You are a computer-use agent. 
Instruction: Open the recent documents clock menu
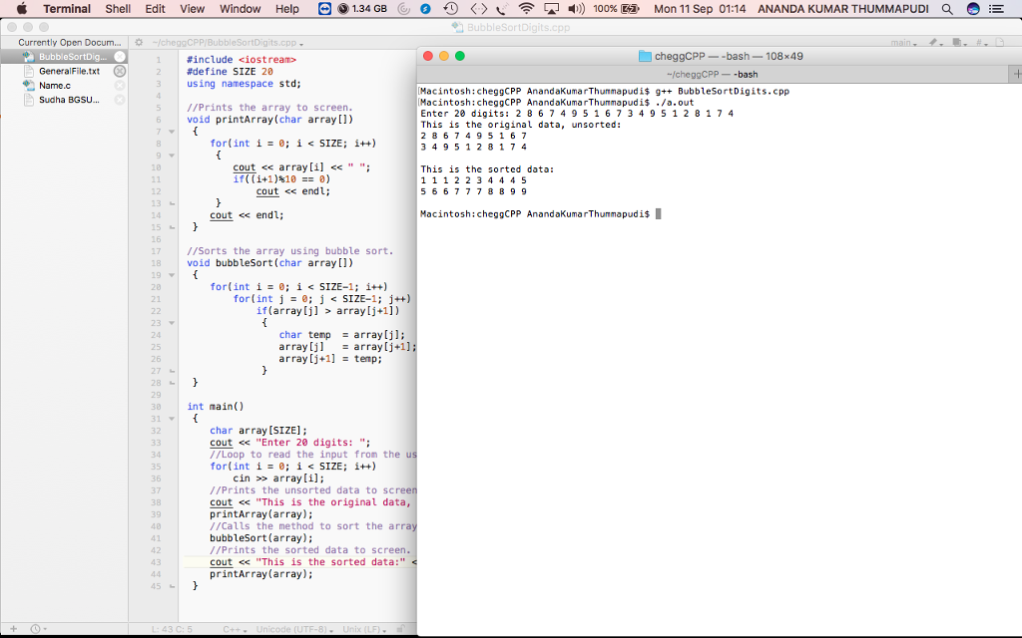pos(38,629)
